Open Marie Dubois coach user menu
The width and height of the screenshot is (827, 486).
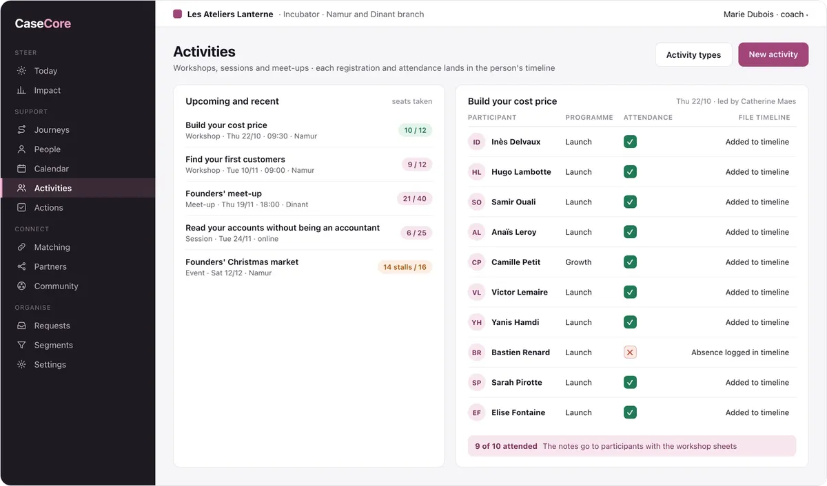(x=765, y=14)
